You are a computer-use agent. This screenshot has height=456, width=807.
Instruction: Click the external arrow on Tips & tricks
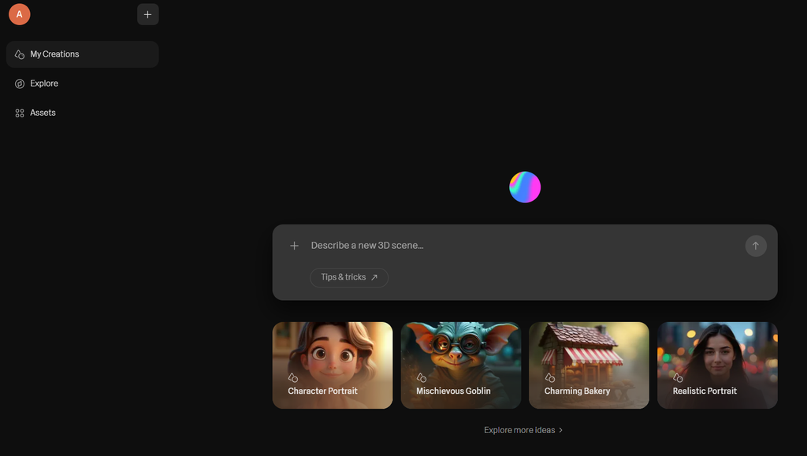(x=374, y=277)
